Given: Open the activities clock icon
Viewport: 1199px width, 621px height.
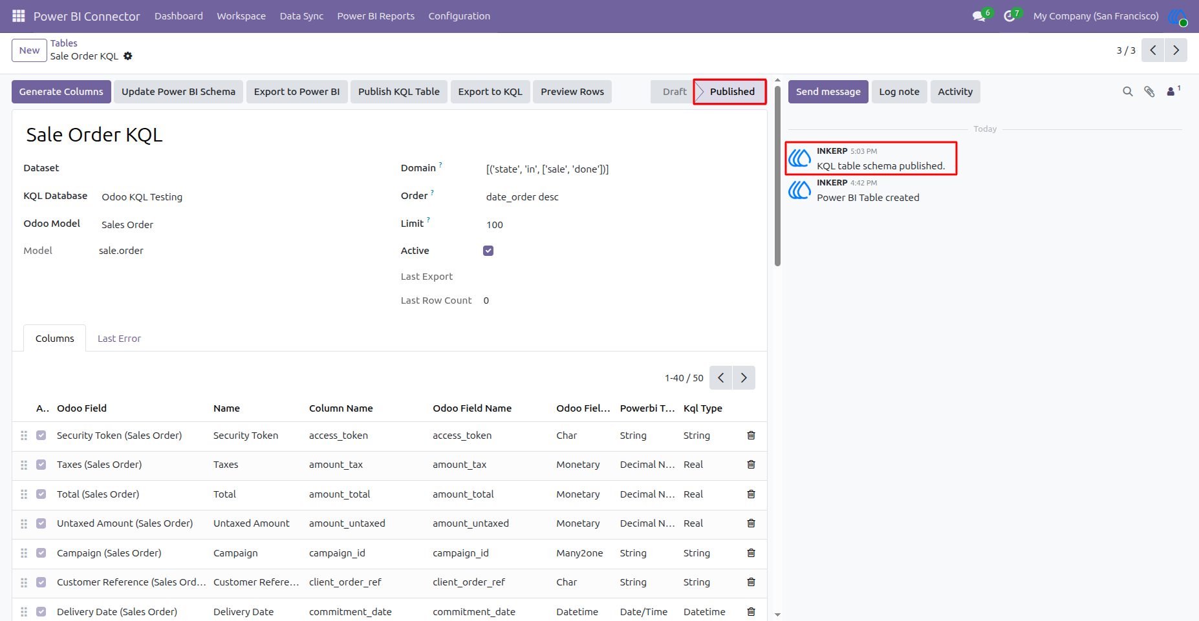Looking at the screenshot, I should 1009,16.
